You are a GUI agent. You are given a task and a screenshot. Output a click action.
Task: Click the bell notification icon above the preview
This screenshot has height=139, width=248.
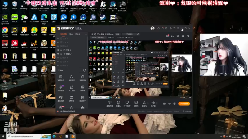pos(183,36)
